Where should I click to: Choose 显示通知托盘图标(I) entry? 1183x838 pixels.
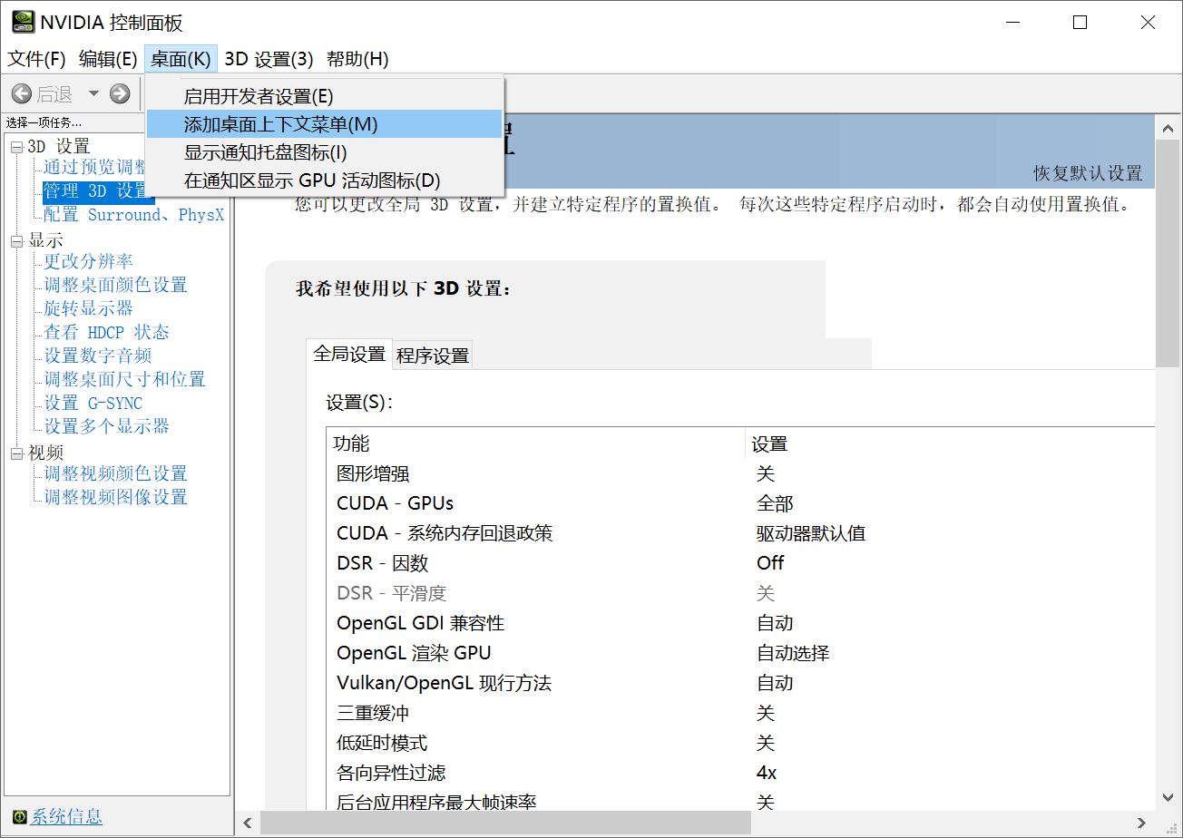325,152
